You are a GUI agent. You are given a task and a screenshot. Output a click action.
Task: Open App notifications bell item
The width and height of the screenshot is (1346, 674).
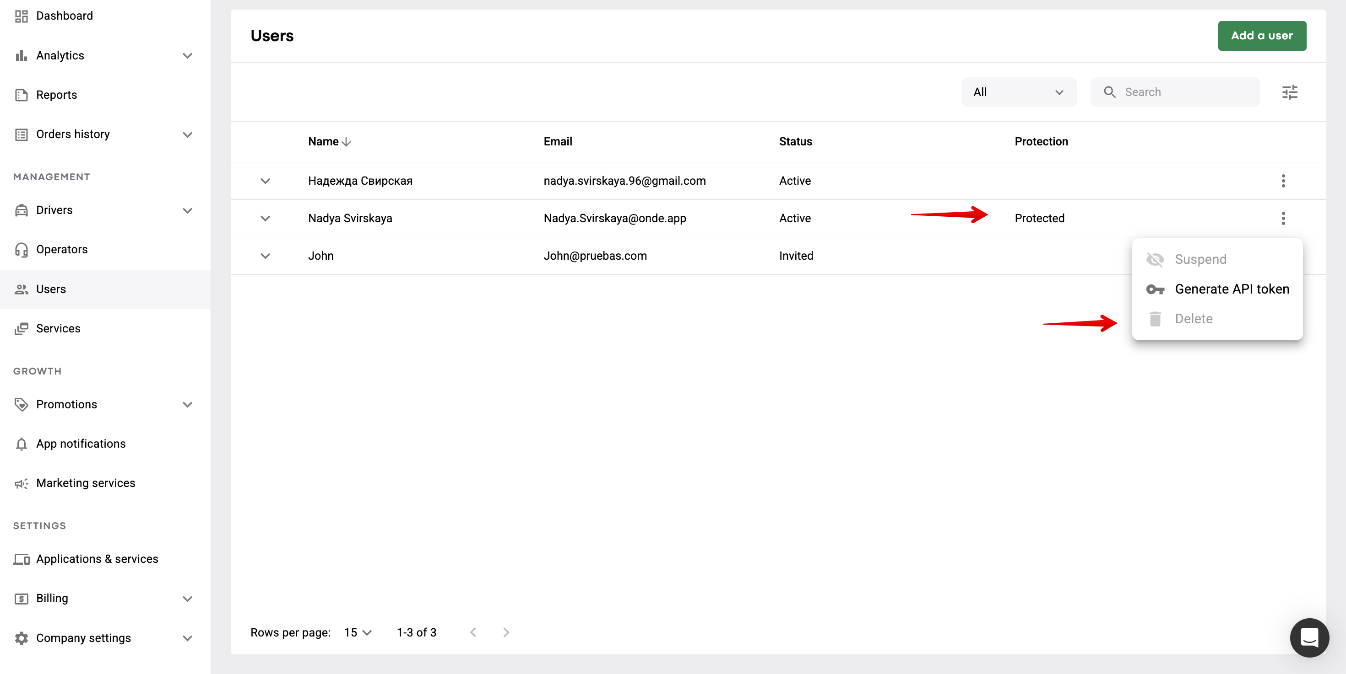coord(81,444)
